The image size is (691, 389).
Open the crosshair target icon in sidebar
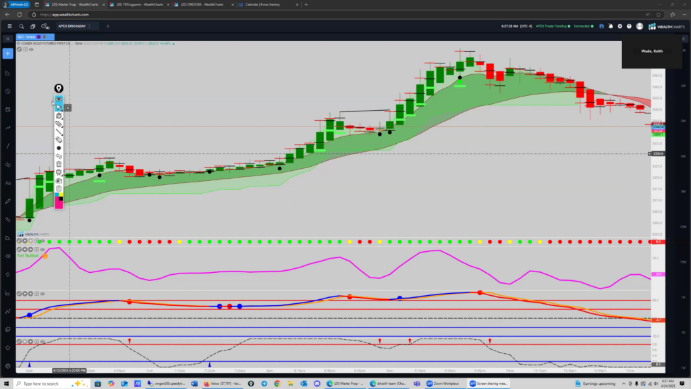[7, 348]
